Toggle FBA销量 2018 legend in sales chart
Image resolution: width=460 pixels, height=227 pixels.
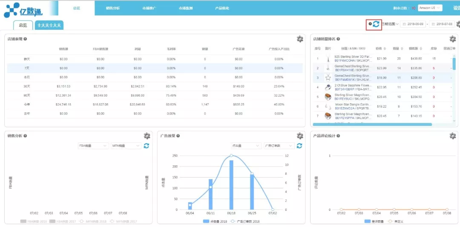[34, 221]
